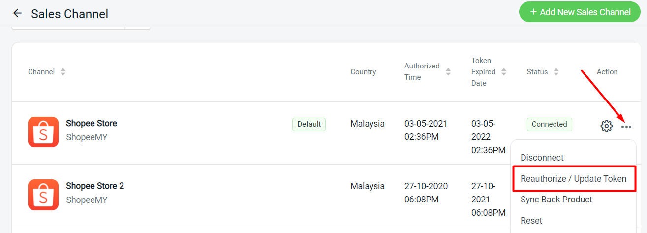Choose Reset from the action menu

click(x=531, y=221)
